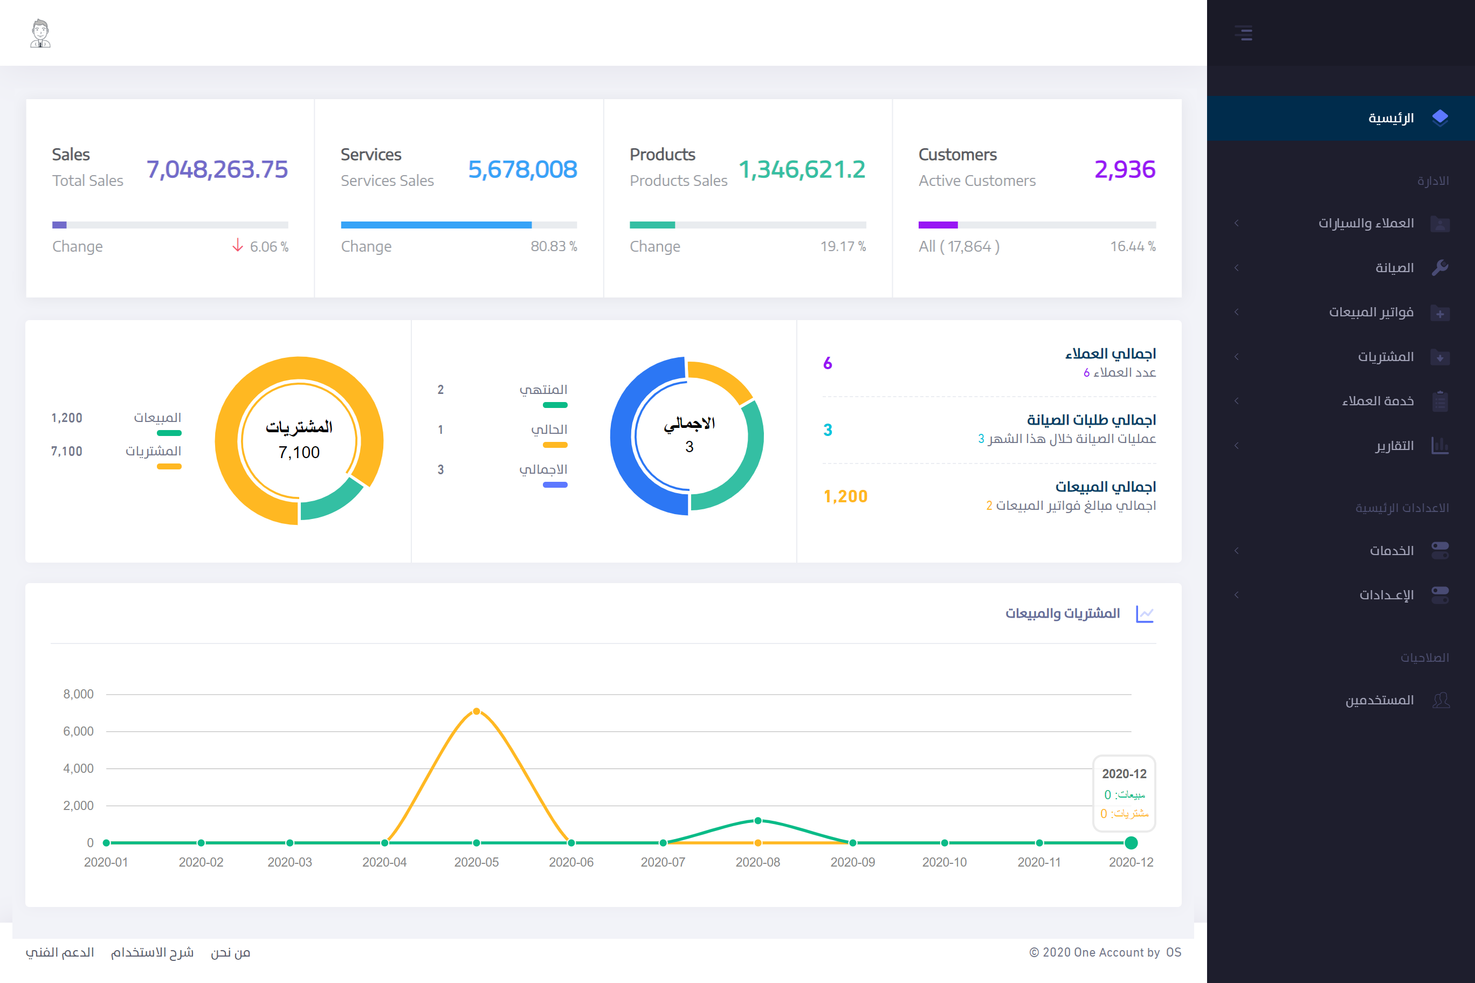This screenshot has height=983, width=1475.
Task: Click the line chart icon beside المشتريات والمبيعات
Action: point(1145,614)
